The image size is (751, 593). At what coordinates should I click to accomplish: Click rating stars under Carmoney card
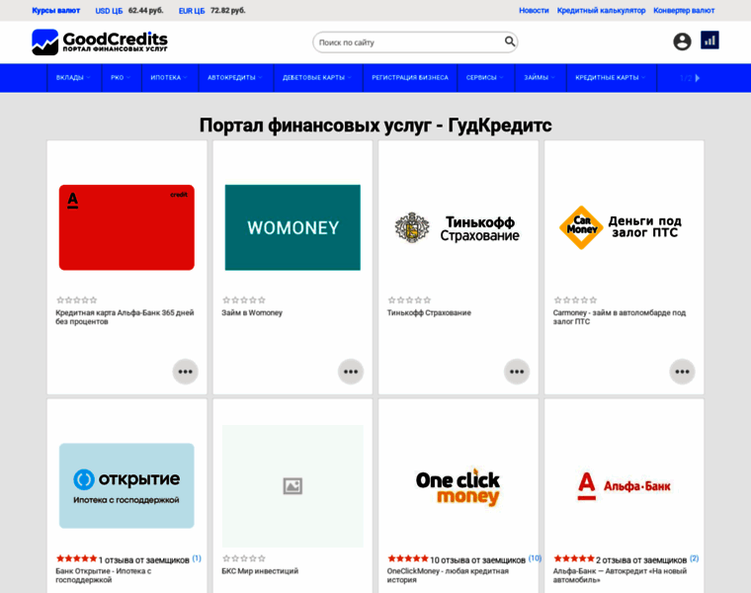(575, 300)
